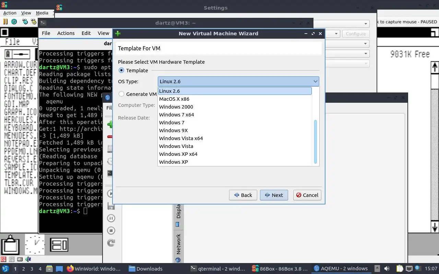
Task: Click the Firefox WinWorld taskbar button
Action: pyautogui.click(x=94, y=269)
